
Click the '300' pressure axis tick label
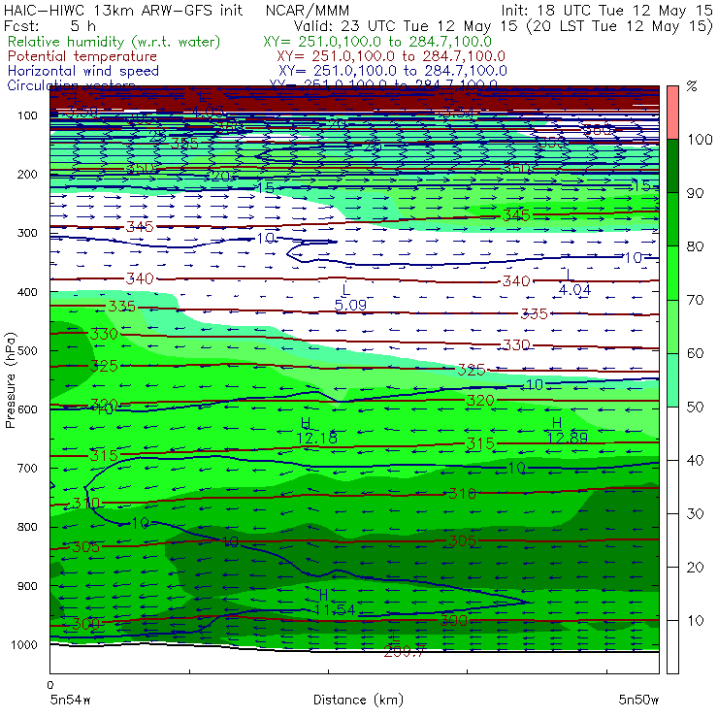coord(27,233)
